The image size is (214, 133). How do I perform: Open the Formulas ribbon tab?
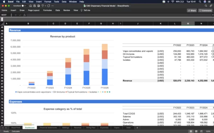click(x=47, y=10)
